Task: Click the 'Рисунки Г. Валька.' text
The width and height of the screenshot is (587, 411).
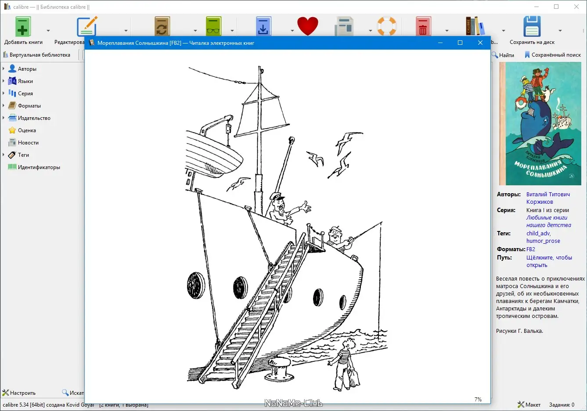Action: pos(519,331)
